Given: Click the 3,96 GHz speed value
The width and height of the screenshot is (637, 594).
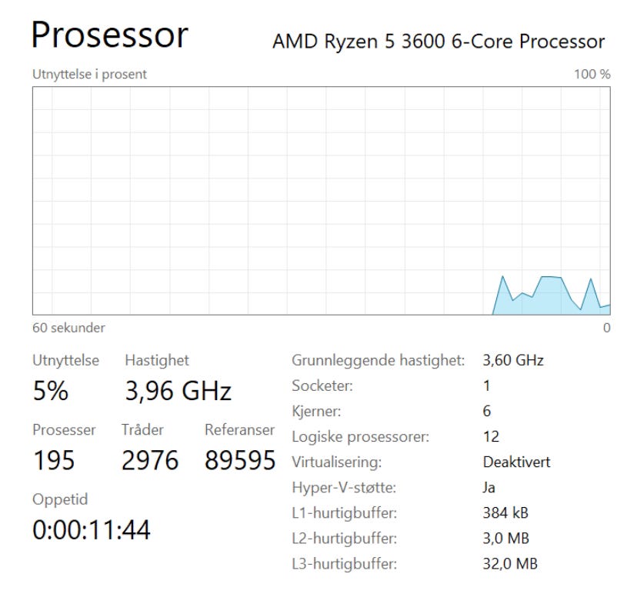Looking at the screenshot, I should (x=178, y=392).
